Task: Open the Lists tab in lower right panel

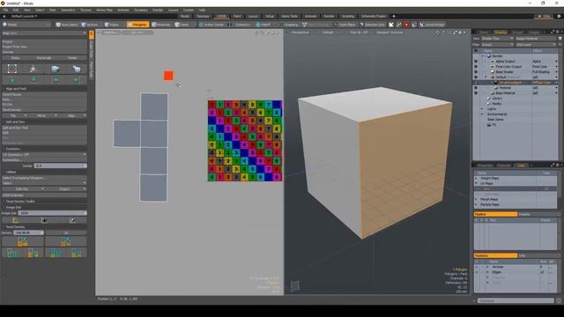Action: pyautogui.click(x=521, y=166)
